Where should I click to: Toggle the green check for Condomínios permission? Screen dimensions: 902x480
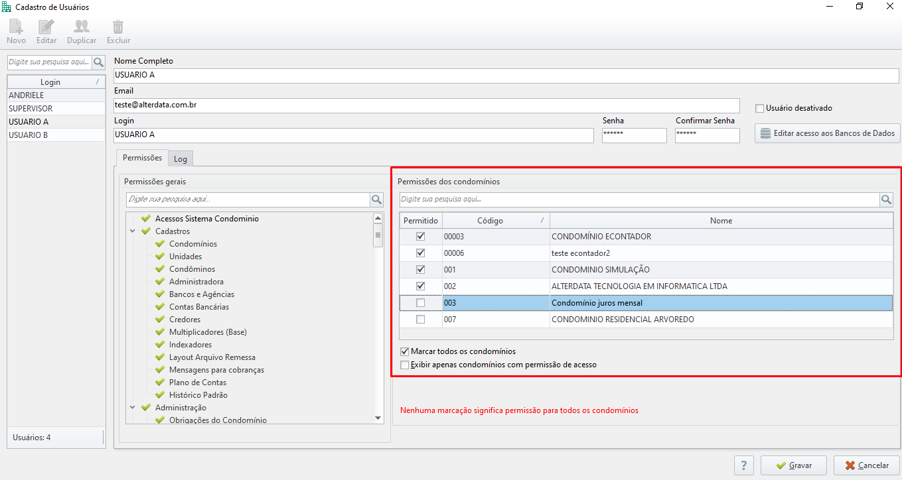click(160, 244)
